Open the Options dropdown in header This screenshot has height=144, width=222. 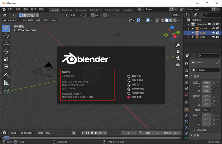coord(176,15)
